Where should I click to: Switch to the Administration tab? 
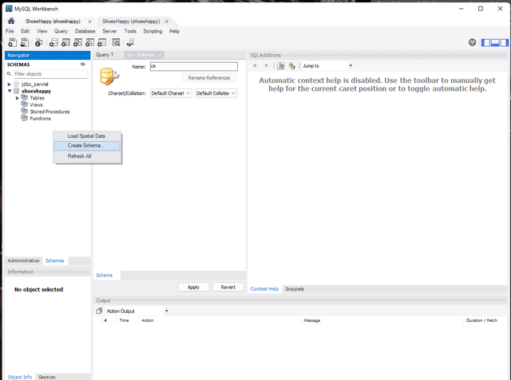[x=23, y=261]
